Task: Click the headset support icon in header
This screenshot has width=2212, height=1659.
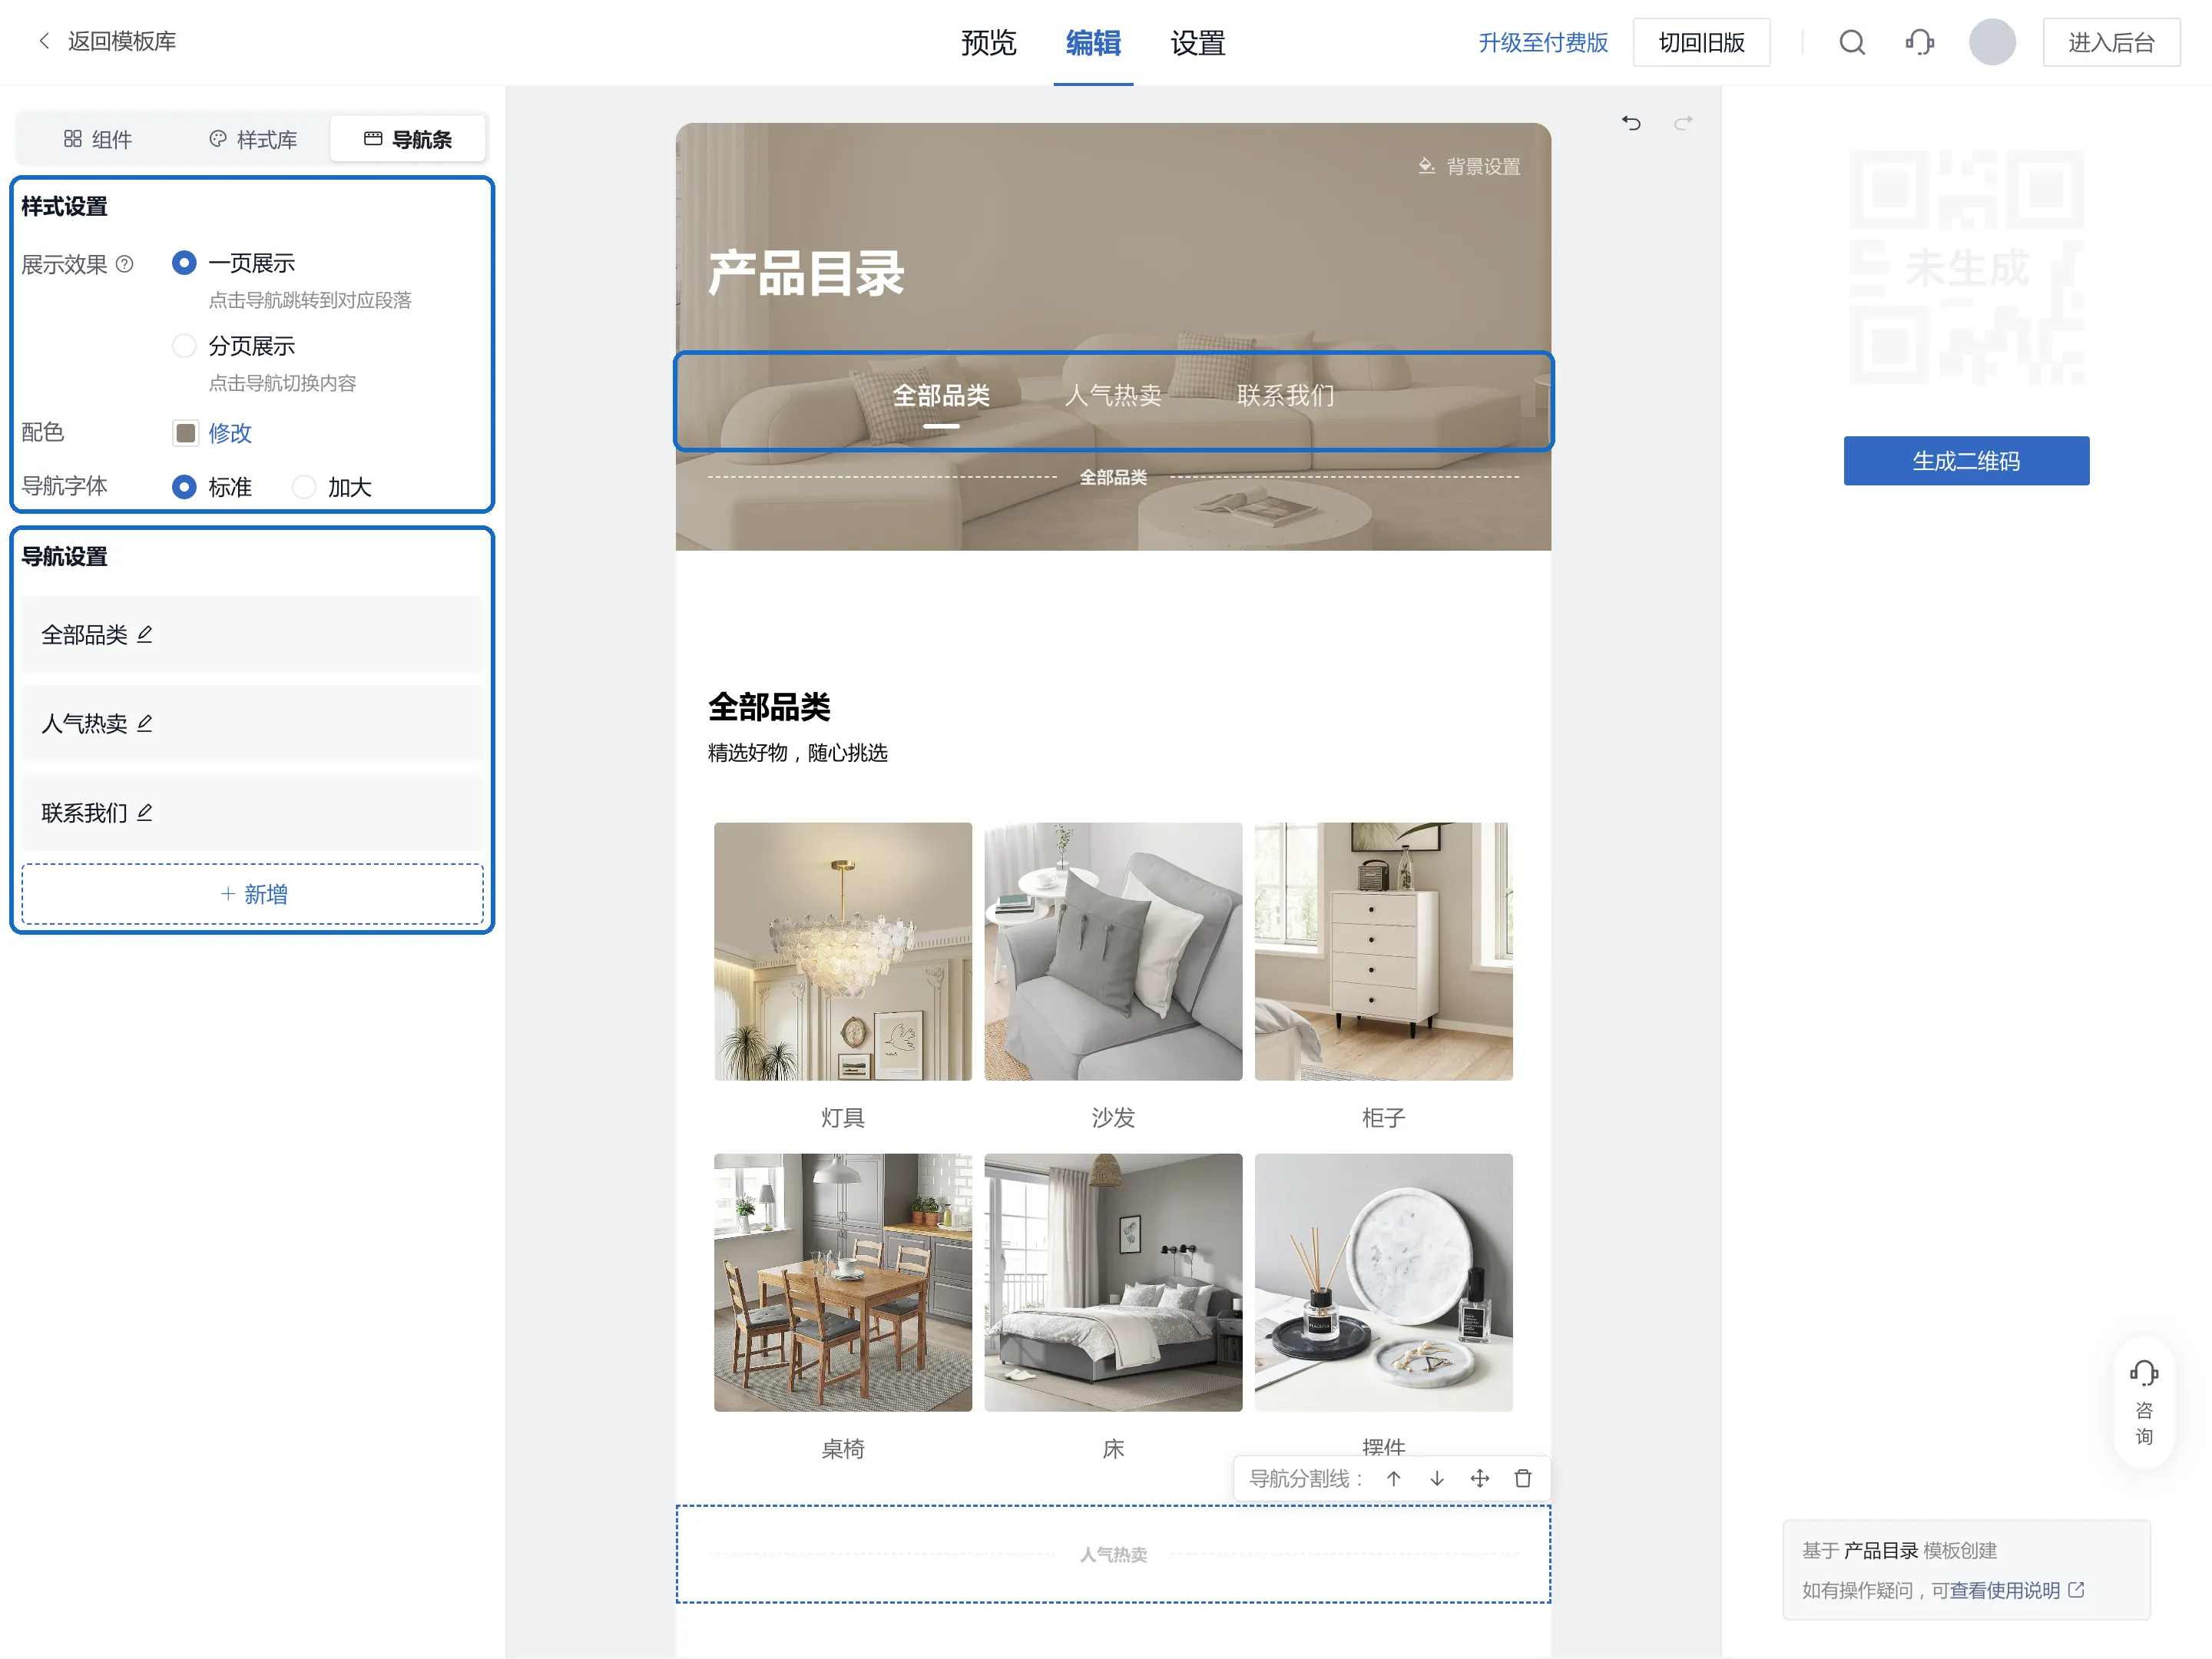Action: [1919, 42]
